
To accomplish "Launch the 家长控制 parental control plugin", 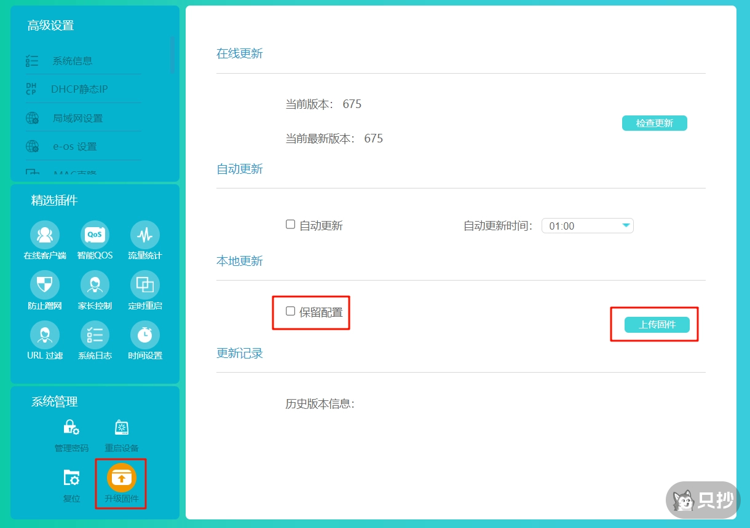I will 94,290.
